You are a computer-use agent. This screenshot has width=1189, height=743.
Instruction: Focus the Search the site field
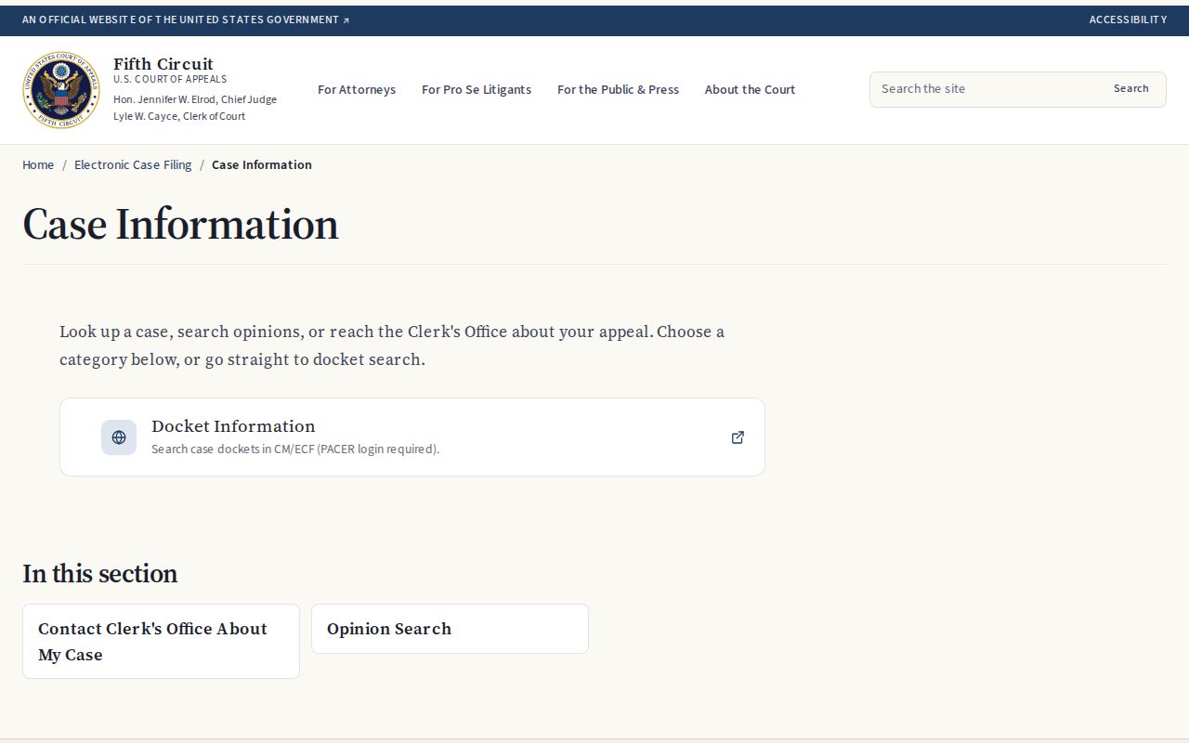point(987,89)
